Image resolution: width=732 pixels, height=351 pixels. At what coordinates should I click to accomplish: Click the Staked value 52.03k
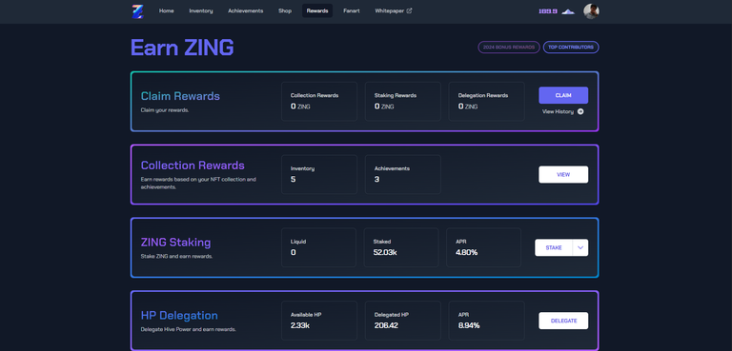(386, 252)
